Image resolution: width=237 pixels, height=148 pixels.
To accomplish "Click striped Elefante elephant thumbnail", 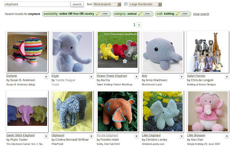I will (x=27, y=52).
